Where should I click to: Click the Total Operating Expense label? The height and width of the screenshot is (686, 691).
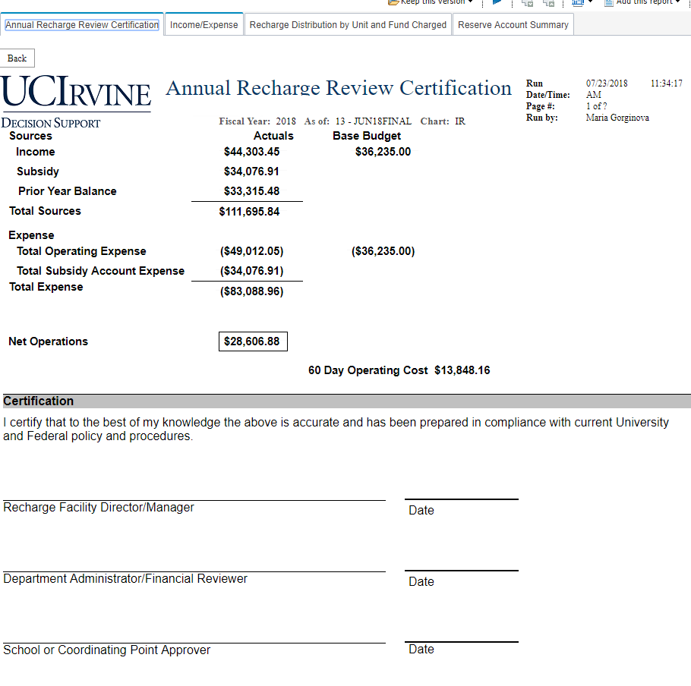[81, 251]
